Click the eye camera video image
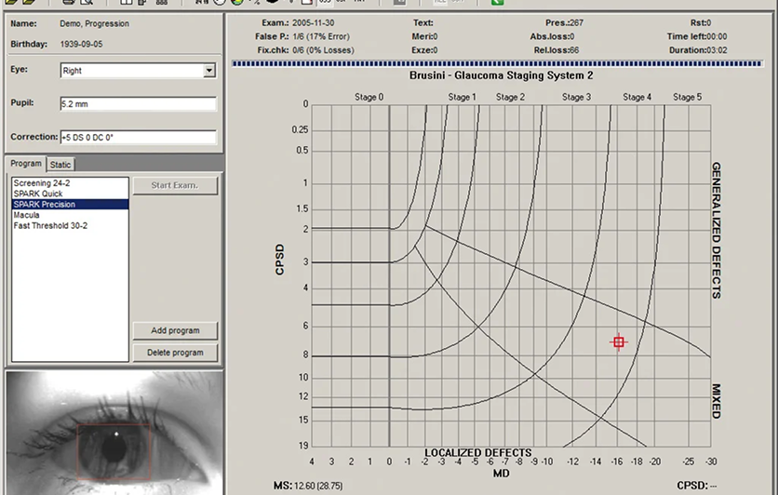This screenshot has height=495, width=778. pyautogui.click(x=114, y=433)
